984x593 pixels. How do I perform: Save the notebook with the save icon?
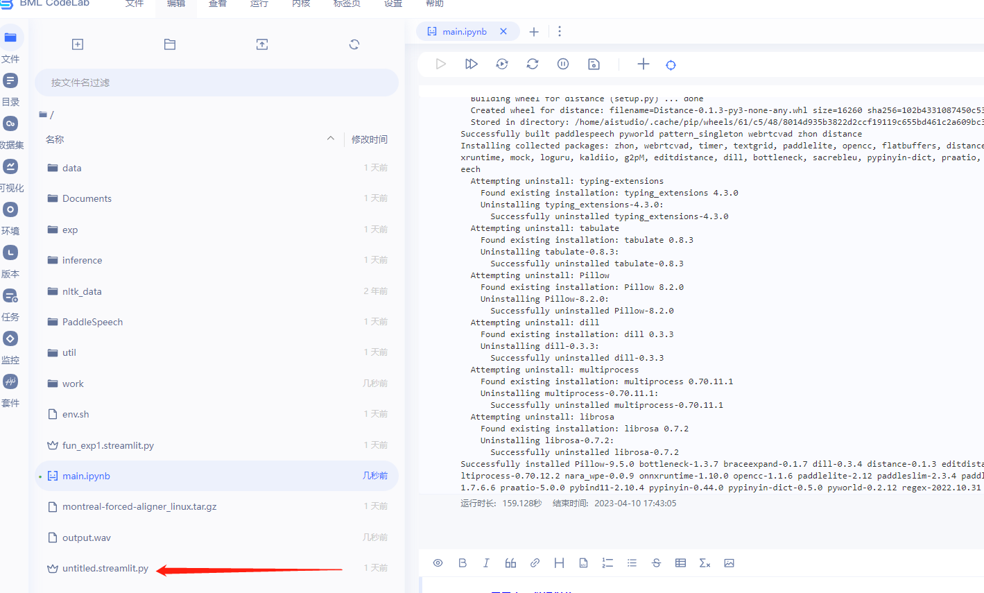tap(594, 64)
